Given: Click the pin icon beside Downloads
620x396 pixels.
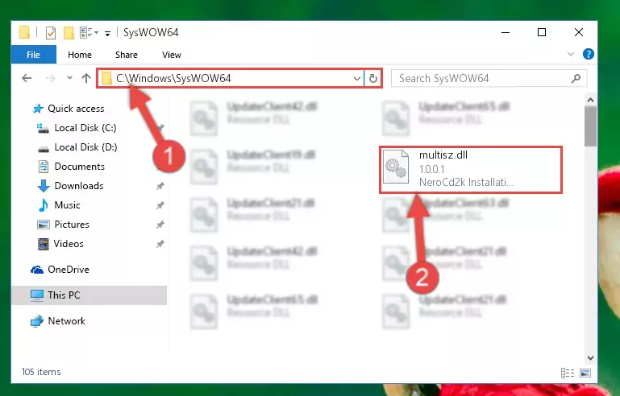Looking at the screenshot, I should pos(160,186).
